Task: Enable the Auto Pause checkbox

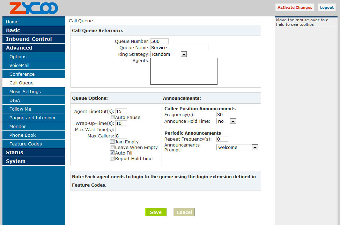Action: (x=112, y=118)
